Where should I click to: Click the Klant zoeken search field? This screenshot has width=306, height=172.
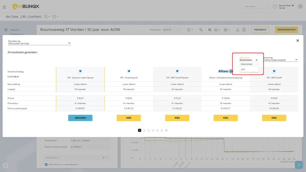(256, 6)
